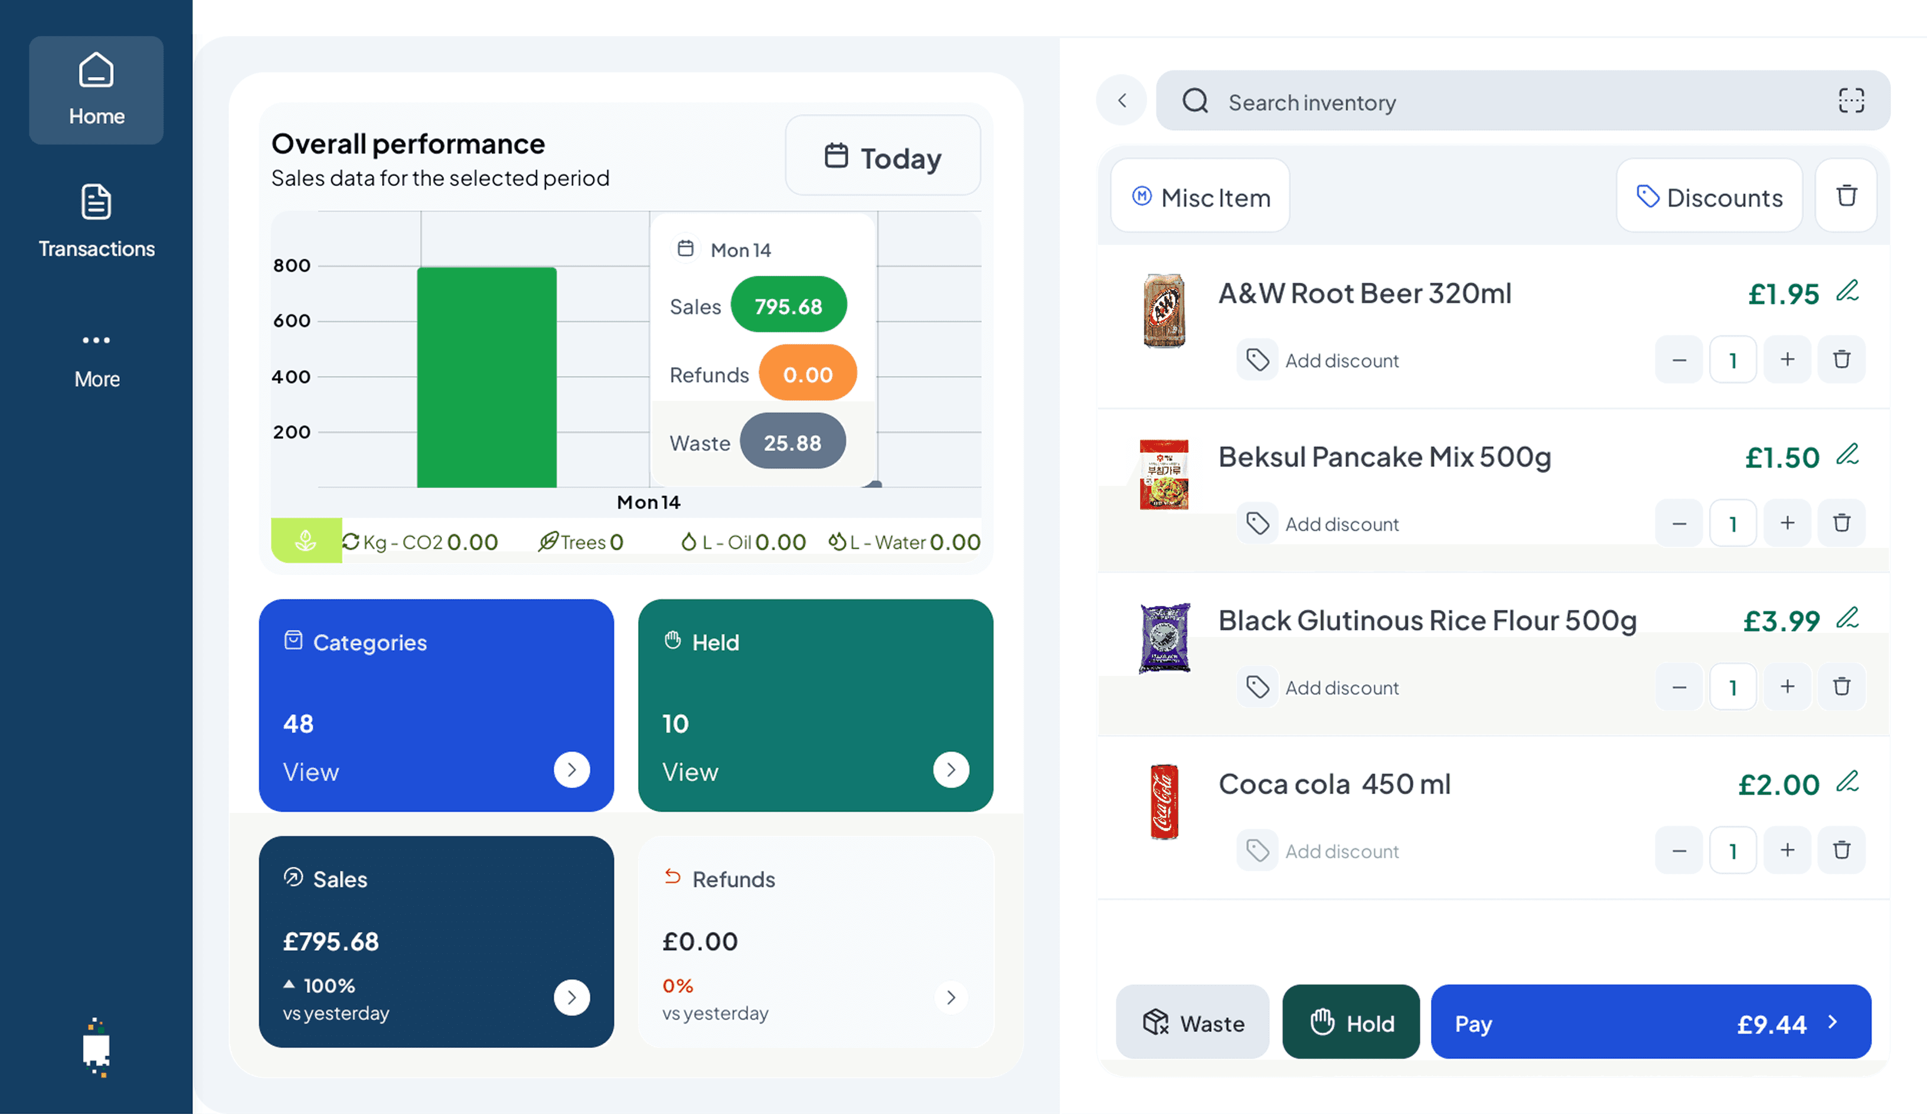Viewport: 1927px width, 1114px height.
Task: Remove Beksul Pancake Mix from the basket
Action: (1841, 523)
